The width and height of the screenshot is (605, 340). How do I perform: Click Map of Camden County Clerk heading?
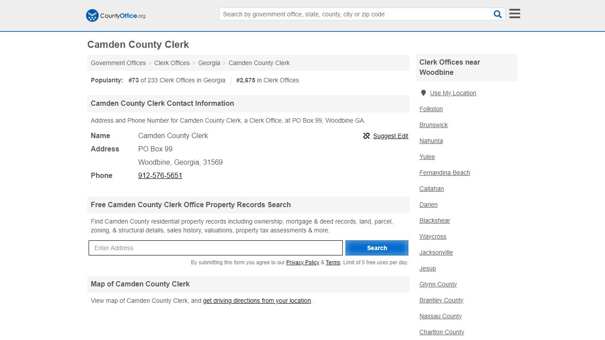tap(140, 284)
